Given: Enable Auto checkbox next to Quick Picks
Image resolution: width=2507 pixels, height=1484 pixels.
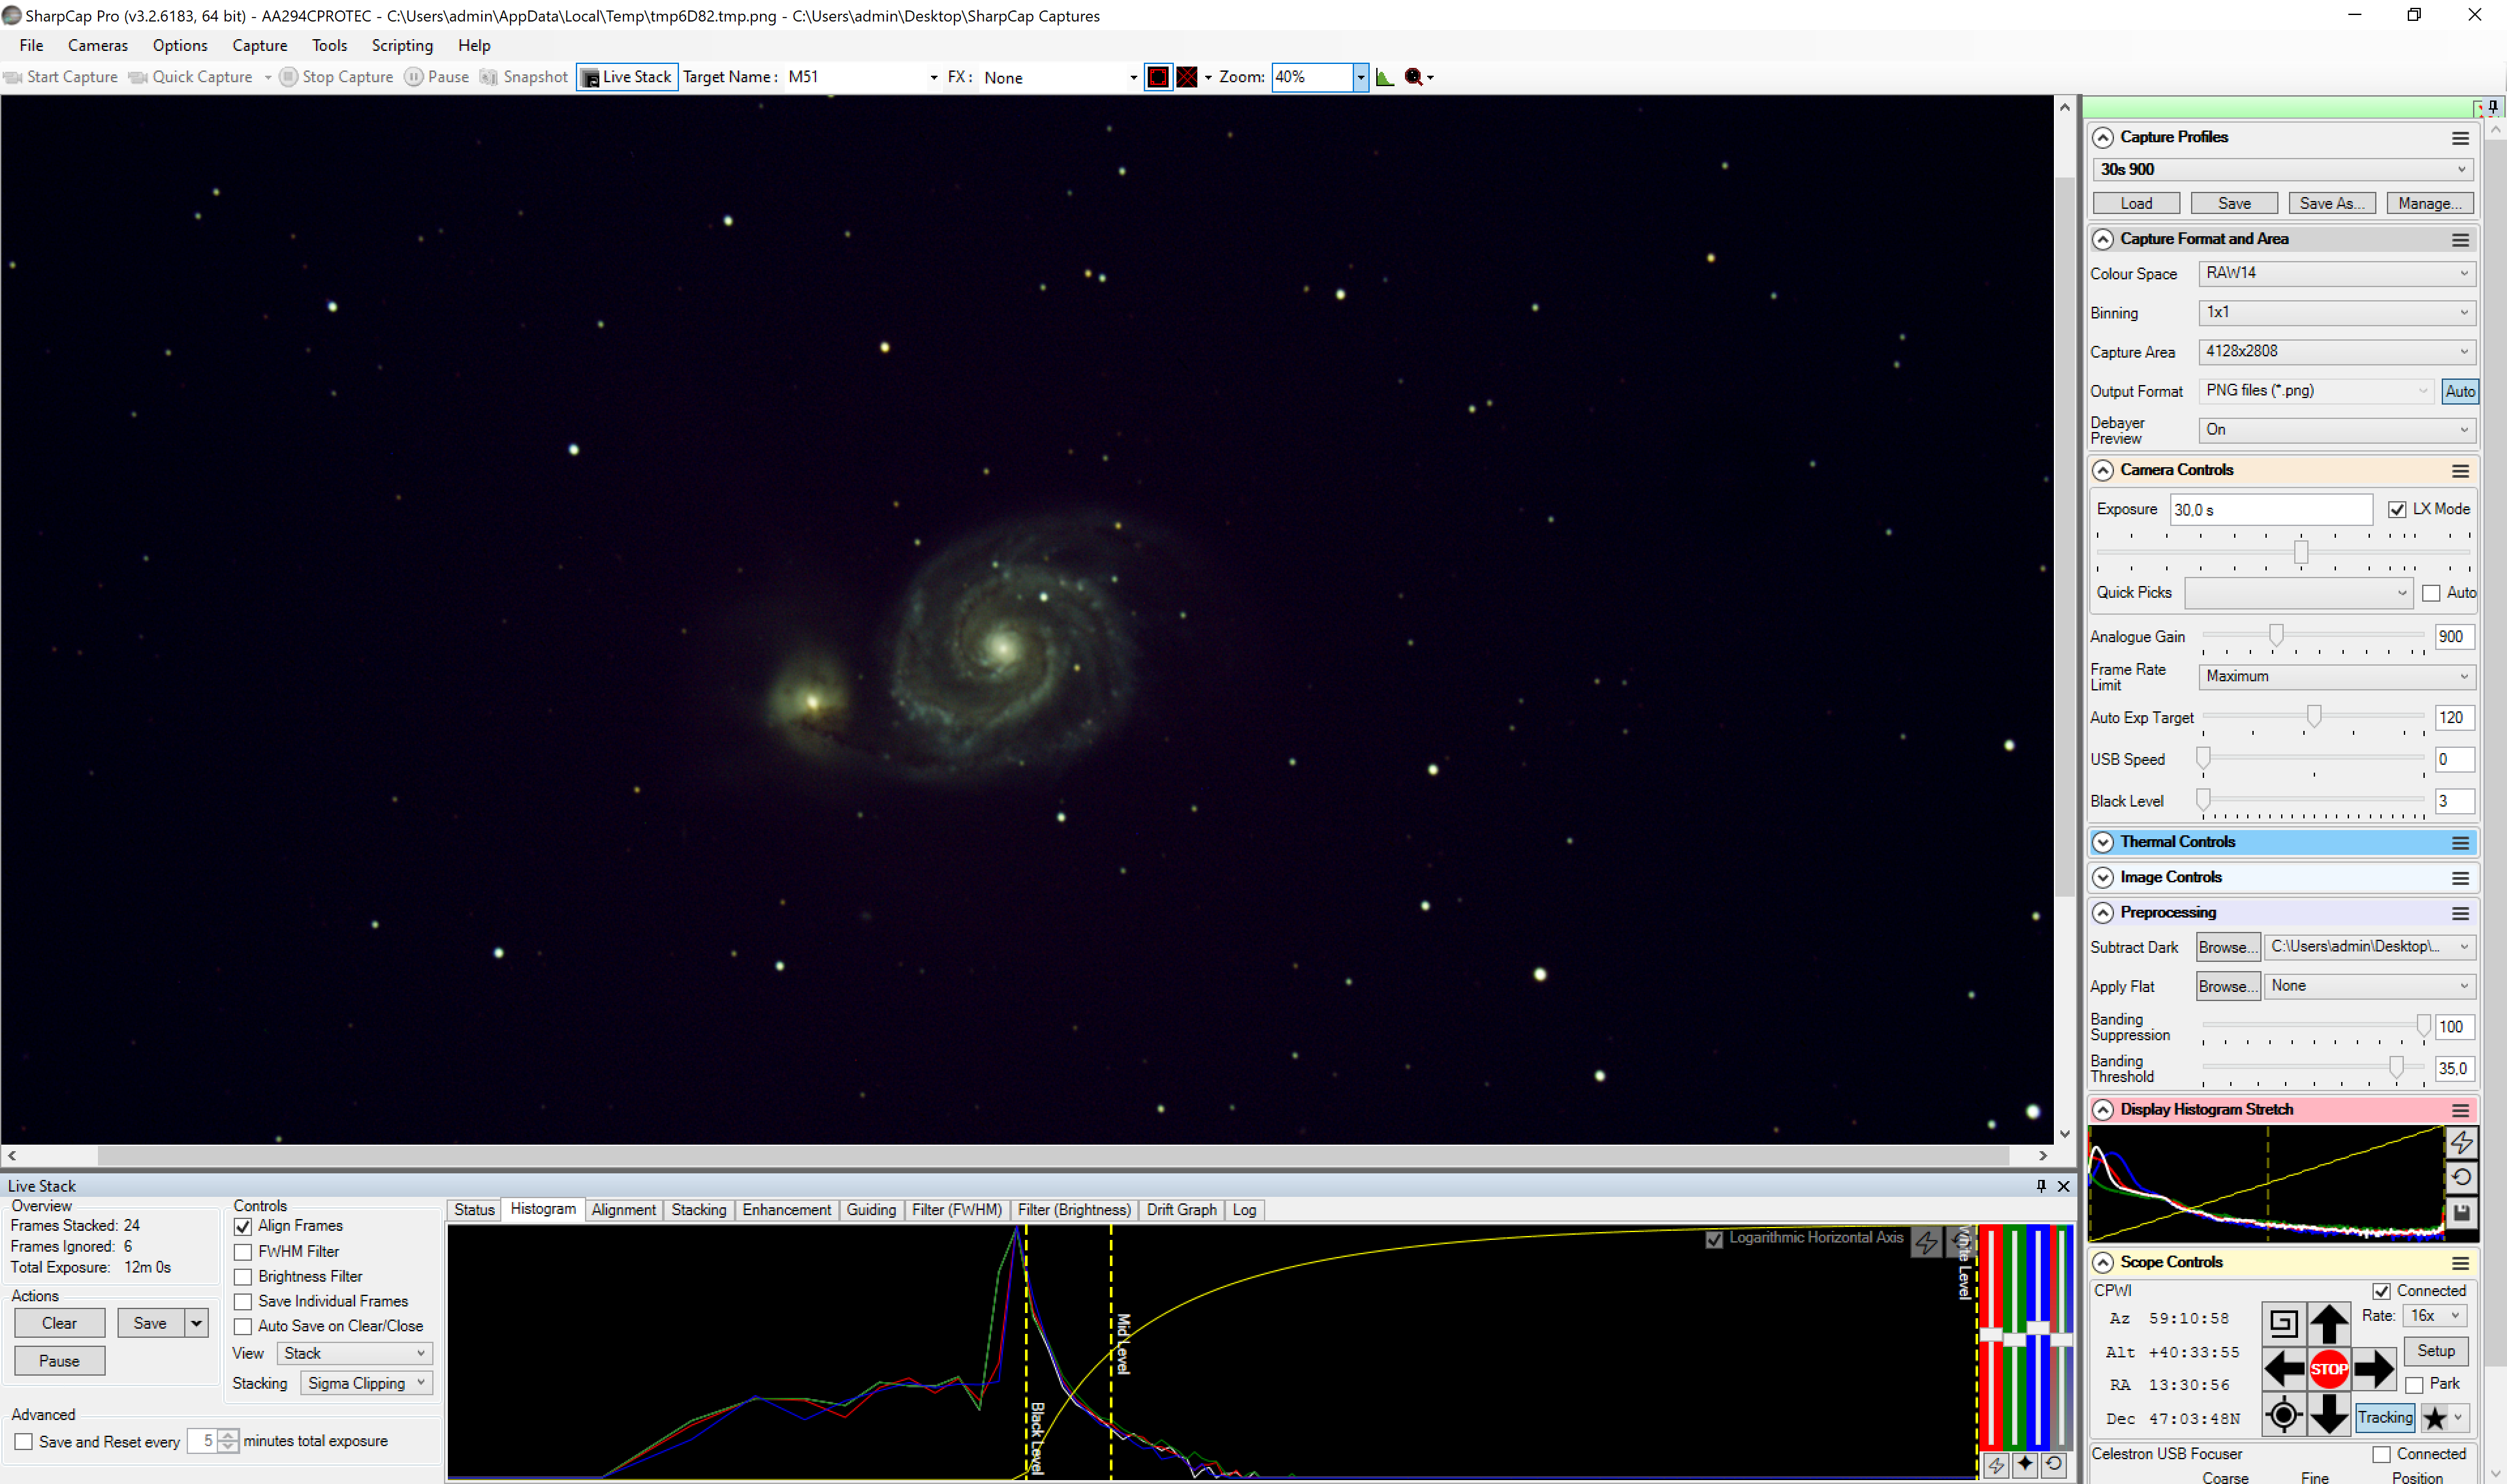Looking at the screenshot, I should click(2431, 593).
